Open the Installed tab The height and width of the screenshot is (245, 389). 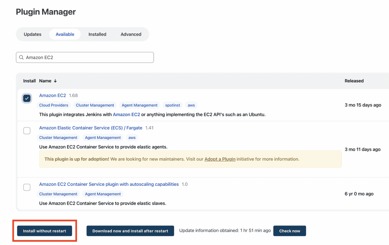[97, 34]
